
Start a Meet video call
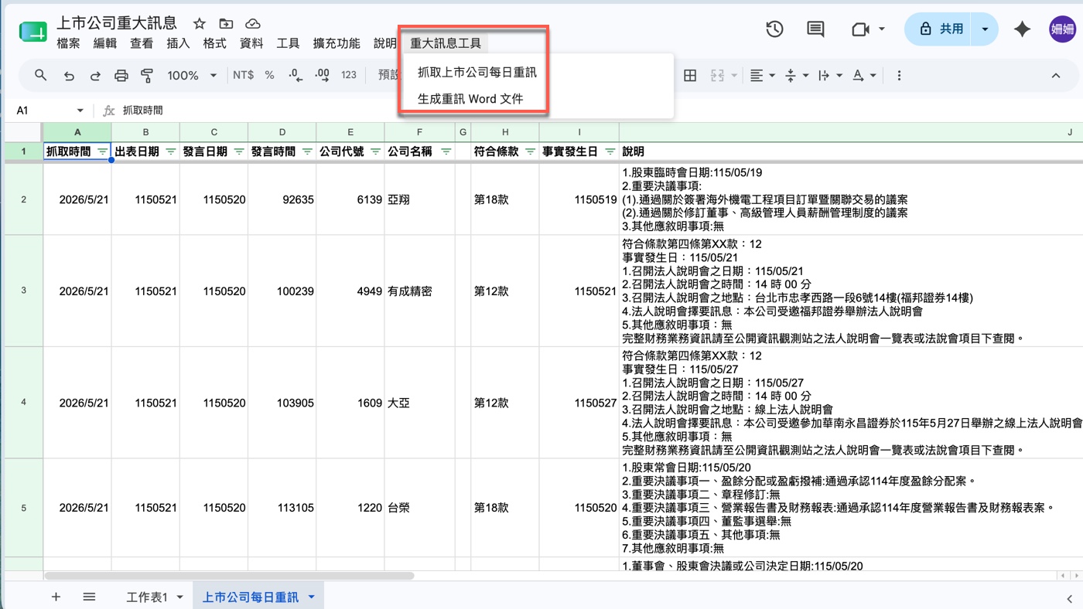[x=860, y=29]
